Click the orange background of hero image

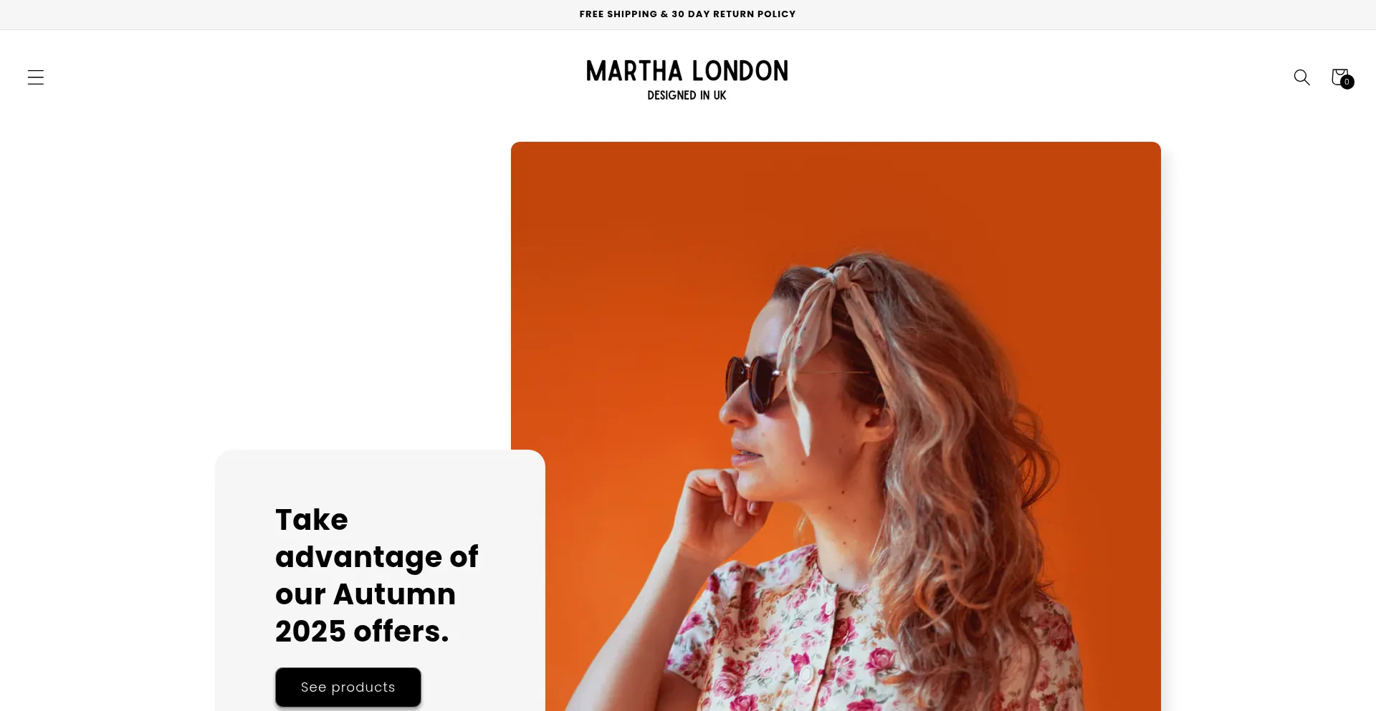631,251
